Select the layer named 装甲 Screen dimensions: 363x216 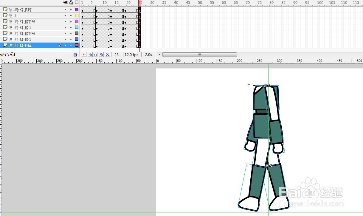pyautogui.click(x=12, y=15)
